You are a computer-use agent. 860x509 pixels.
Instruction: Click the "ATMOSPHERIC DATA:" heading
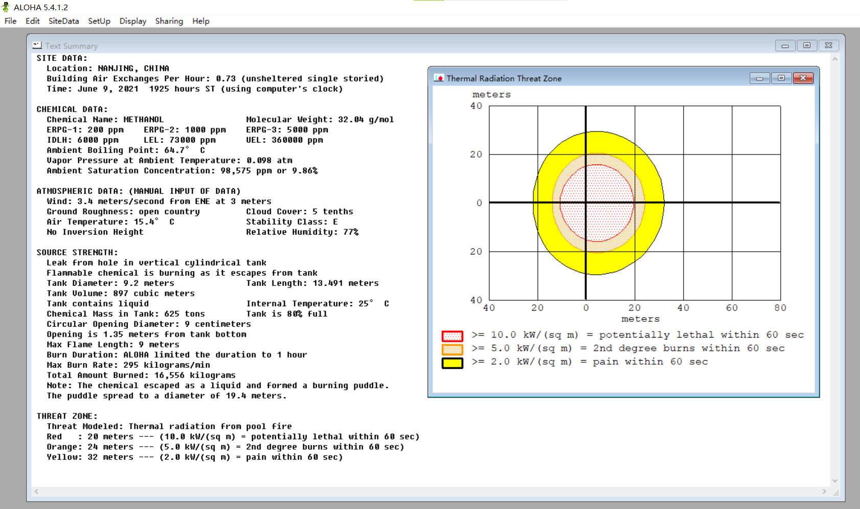[x=139, y=191]
